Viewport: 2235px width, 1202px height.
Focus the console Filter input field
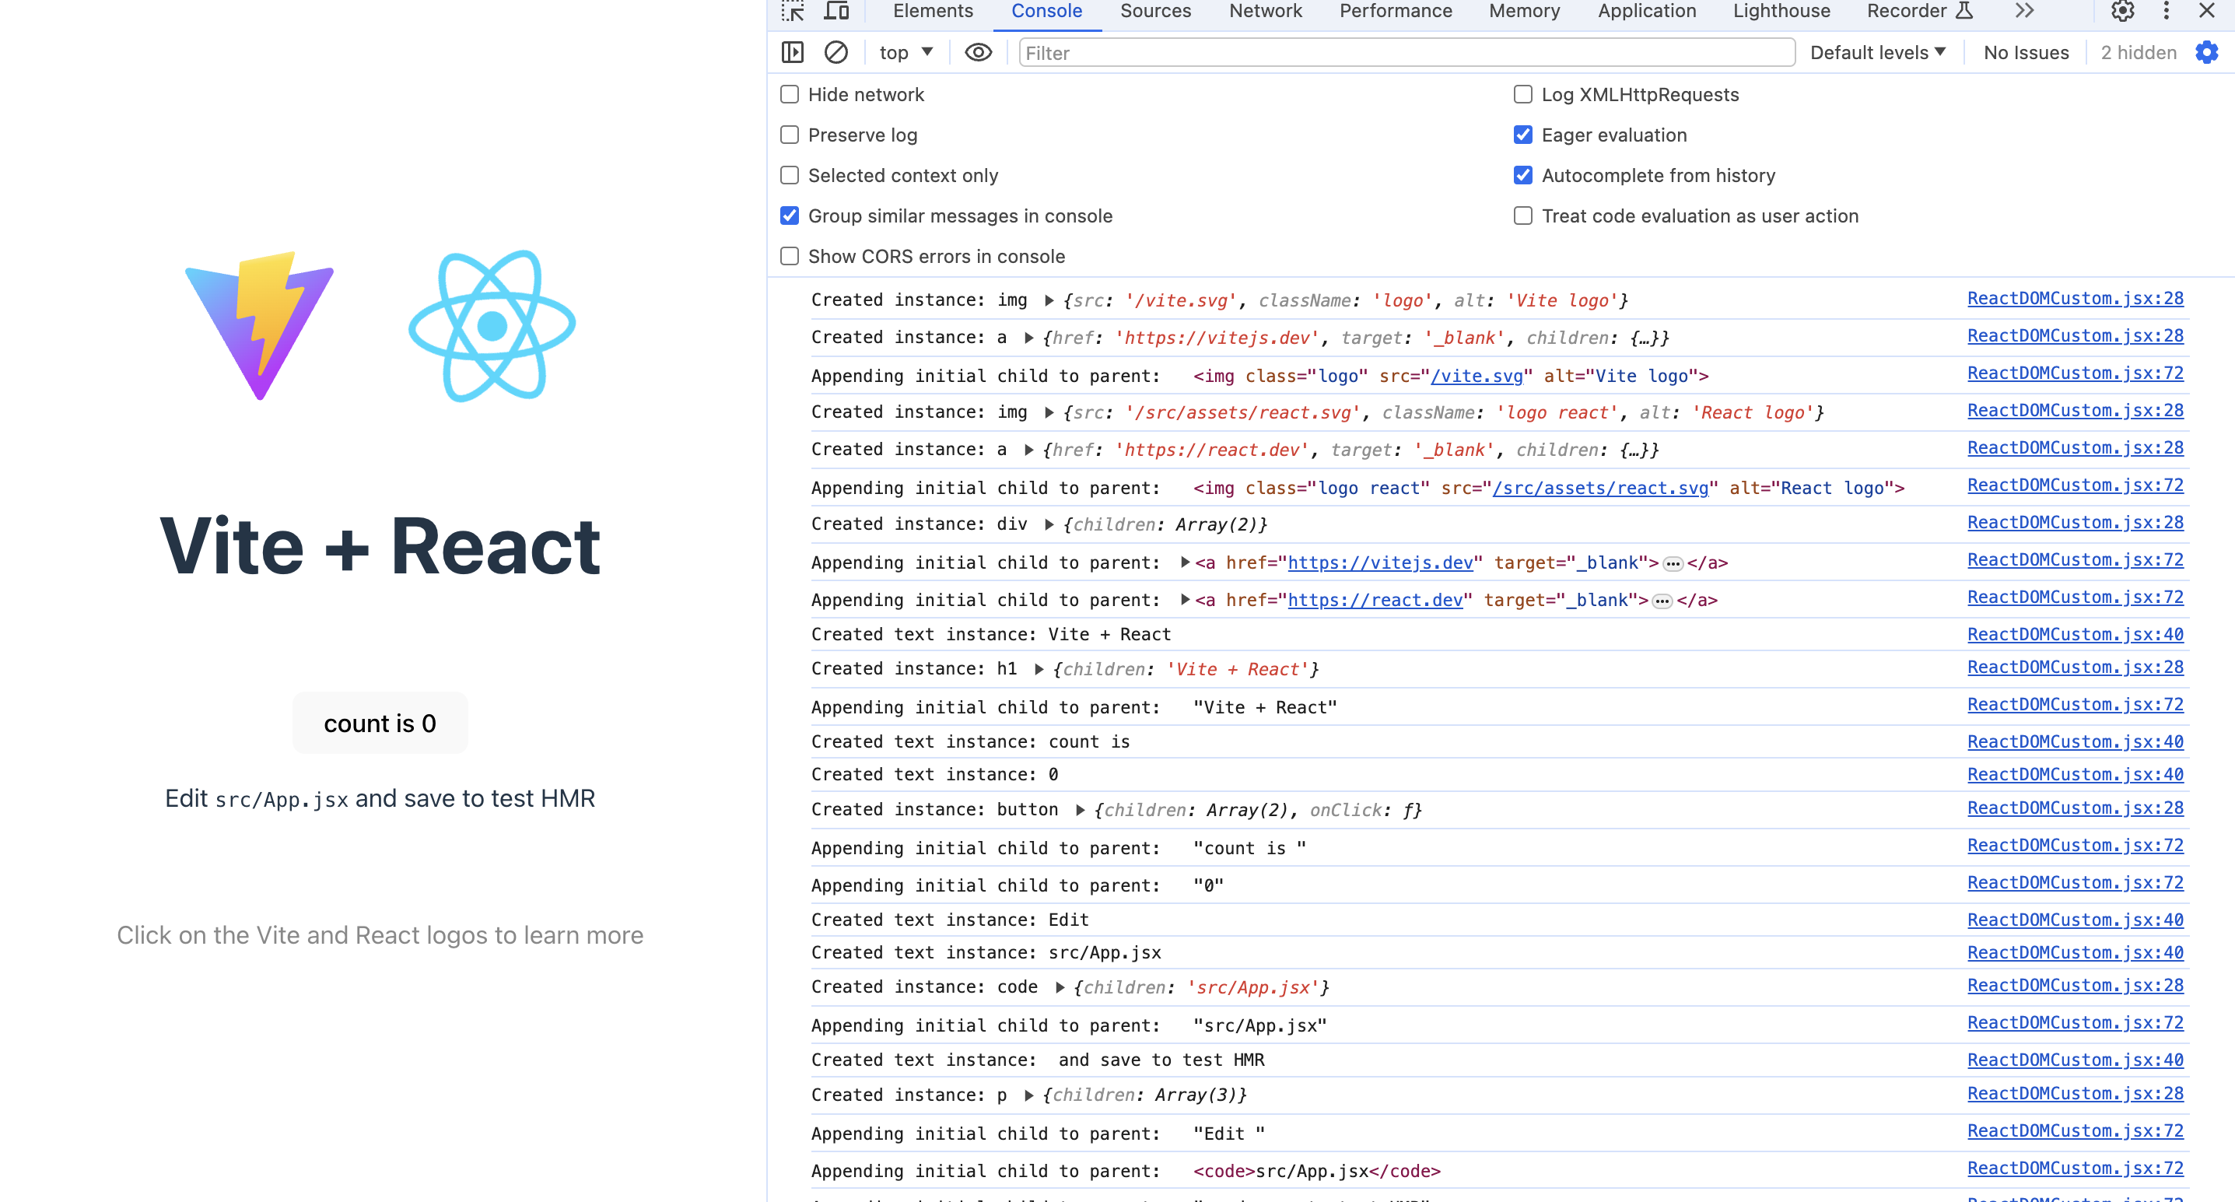point(1406,52)
